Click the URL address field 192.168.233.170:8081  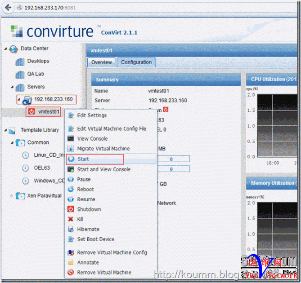50,8
